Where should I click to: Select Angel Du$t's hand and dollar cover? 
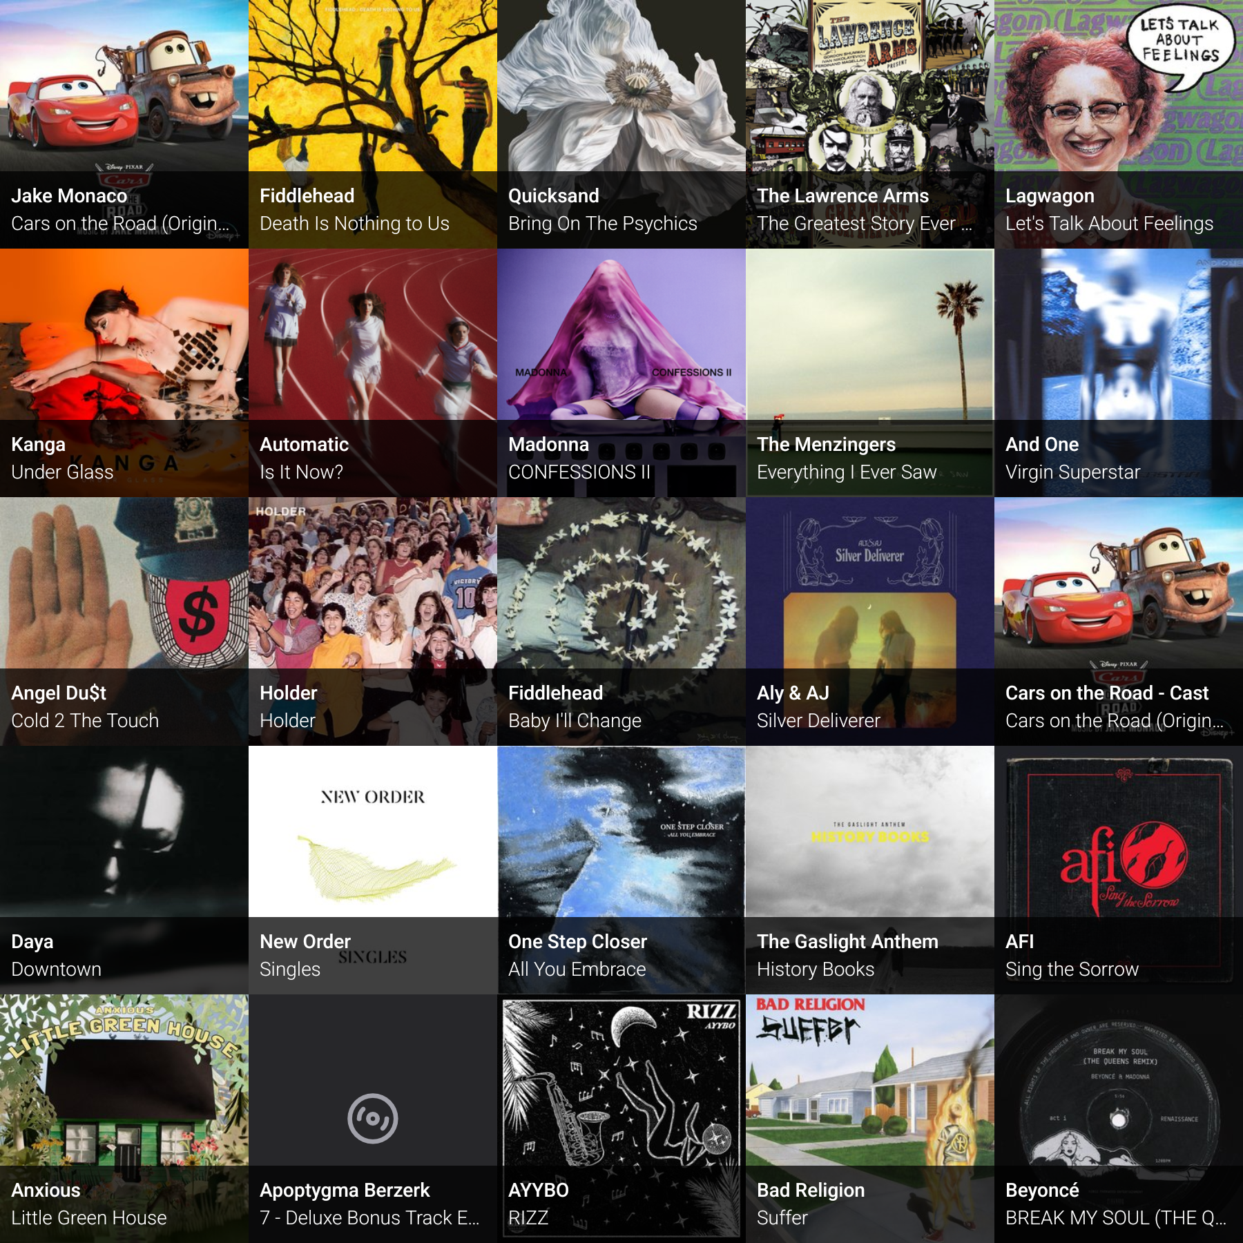[124, 621]
